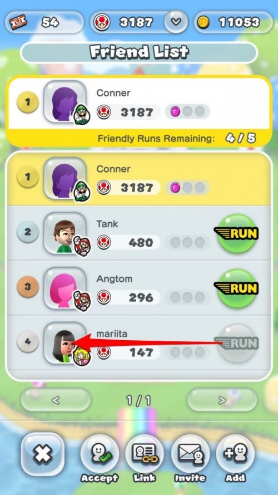Image resolution: width=278 pixels, height=495 pixels.
Task: Open the Link account icon
Action: [x=145, y=454]
